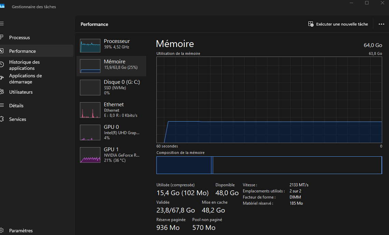Click the Processeur entry label
The width and height of the screenshot is (389, 235).
pyautogui.click(x=116, y=41)
